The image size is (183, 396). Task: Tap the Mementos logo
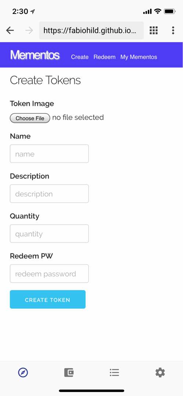[x=35, y=55]
